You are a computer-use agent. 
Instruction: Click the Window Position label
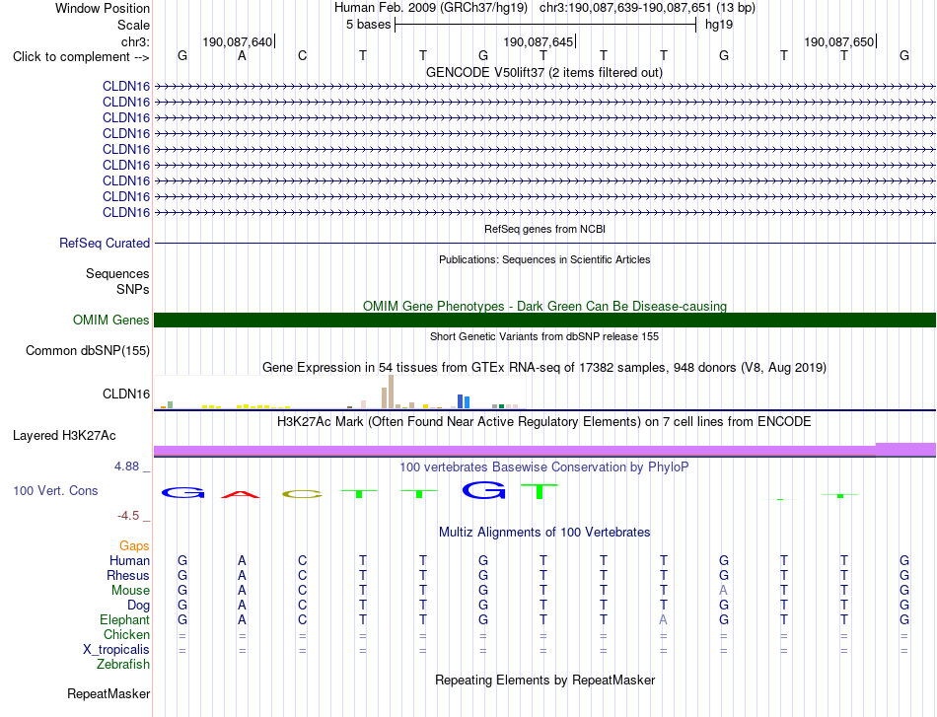coord(103,8)
